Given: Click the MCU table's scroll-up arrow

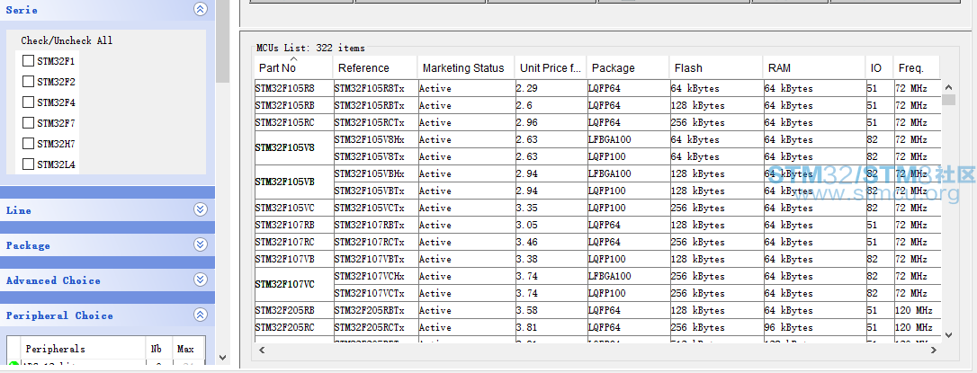Looking at the screenshot, I should [x=948, y=88].
